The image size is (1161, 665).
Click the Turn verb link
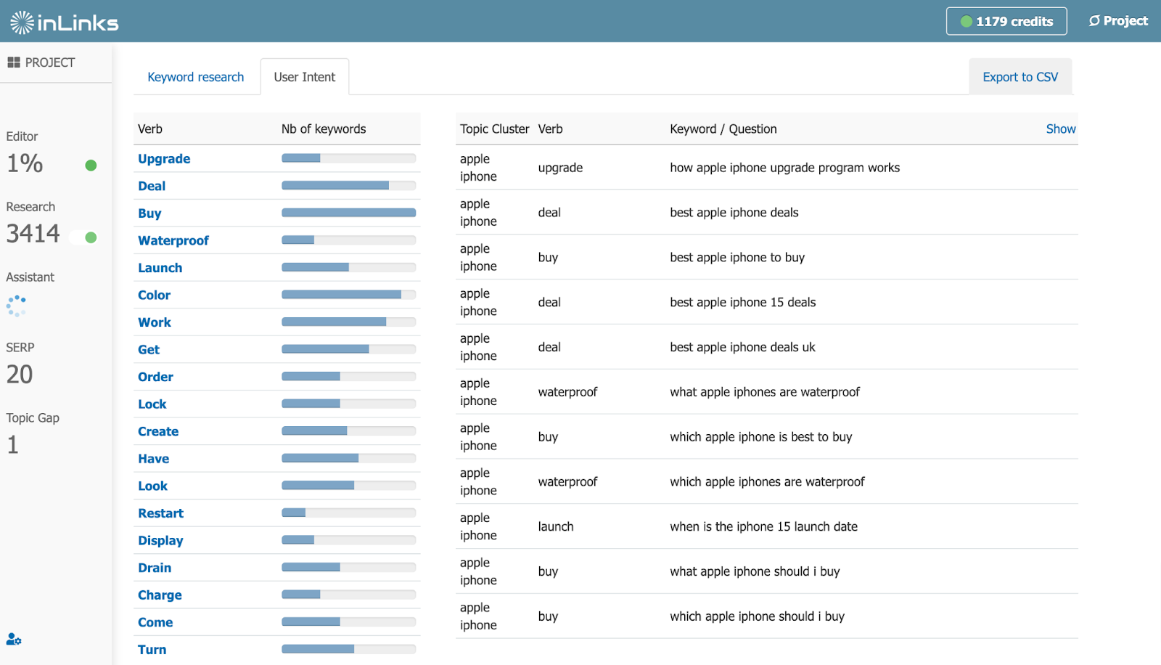(x=152, y=650)
